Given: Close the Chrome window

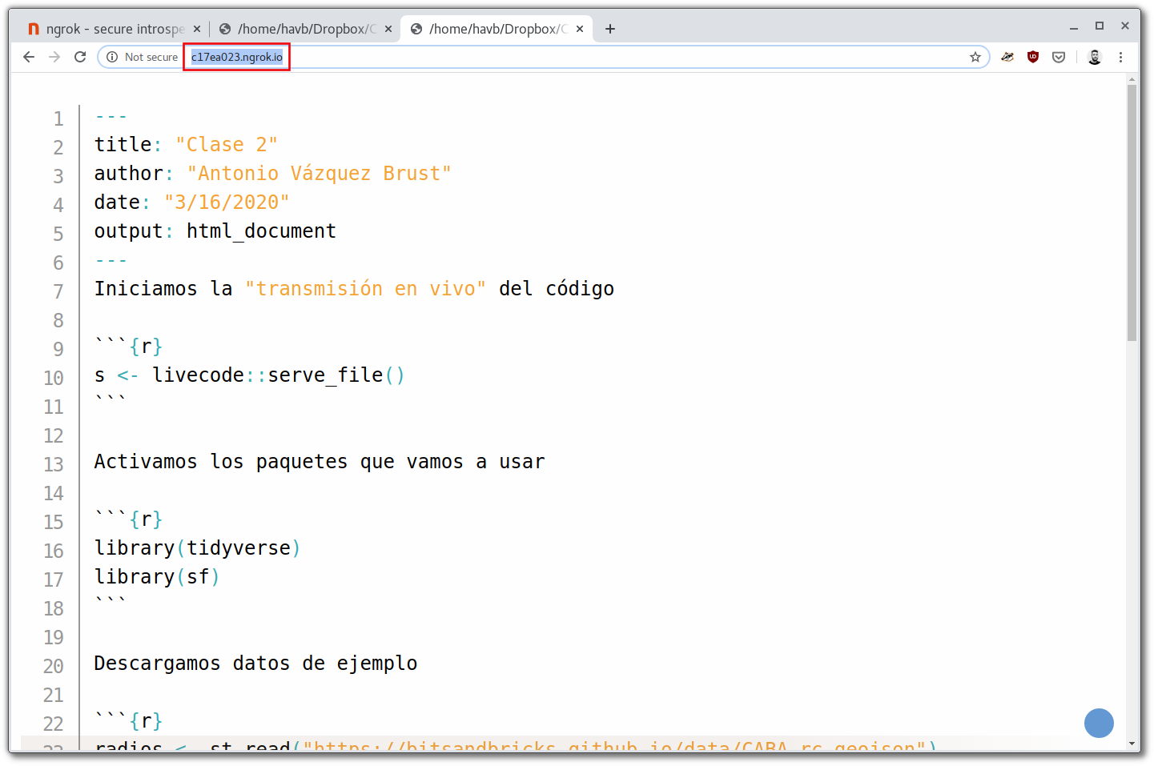Looking at the screenshot, I should (x=1125, y=26).
